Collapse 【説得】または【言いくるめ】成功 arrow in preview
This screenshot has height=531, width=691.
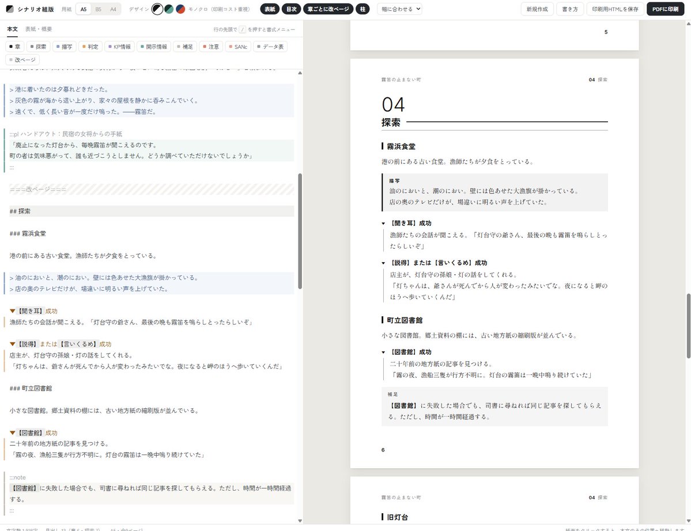383,263
